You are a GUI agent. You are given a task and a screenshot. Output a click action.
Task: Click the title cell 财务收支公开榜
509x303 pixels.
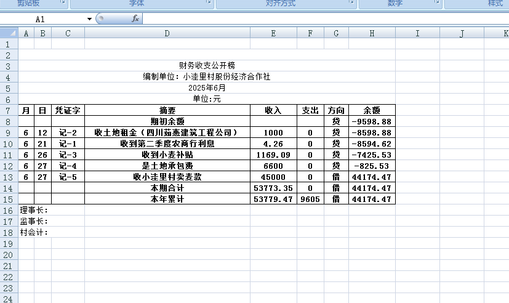[206, 65]
